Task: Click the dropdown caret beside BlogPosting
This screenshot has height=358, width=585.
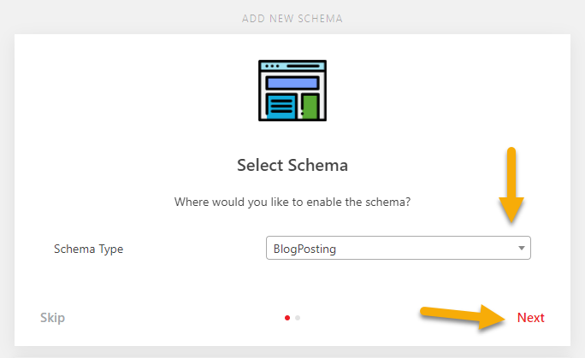Action: pyautogui.click(x=522, y=249)
